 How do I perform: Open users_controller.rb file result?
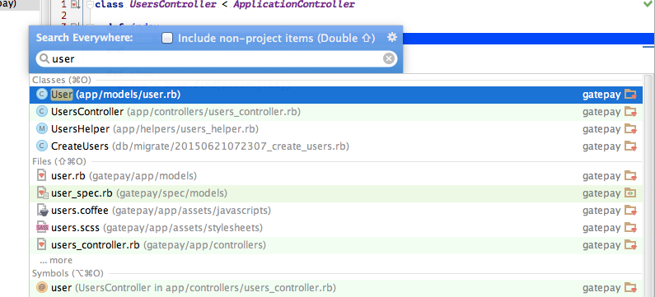click(336, 245)
